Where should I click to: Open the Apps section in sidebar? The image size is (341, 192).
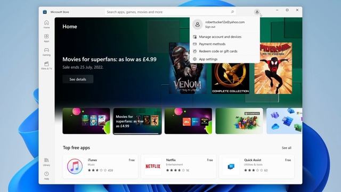tap(46, 38)
